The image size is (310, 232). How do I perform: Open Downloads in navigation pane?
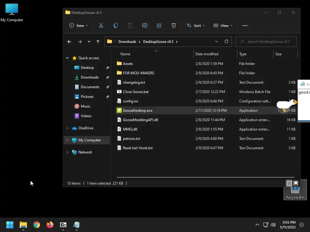[90, 77]
